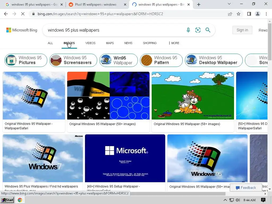Click the Microsoft Bing logo
Screen dimensions: 272x204
[x=22, y=30]
